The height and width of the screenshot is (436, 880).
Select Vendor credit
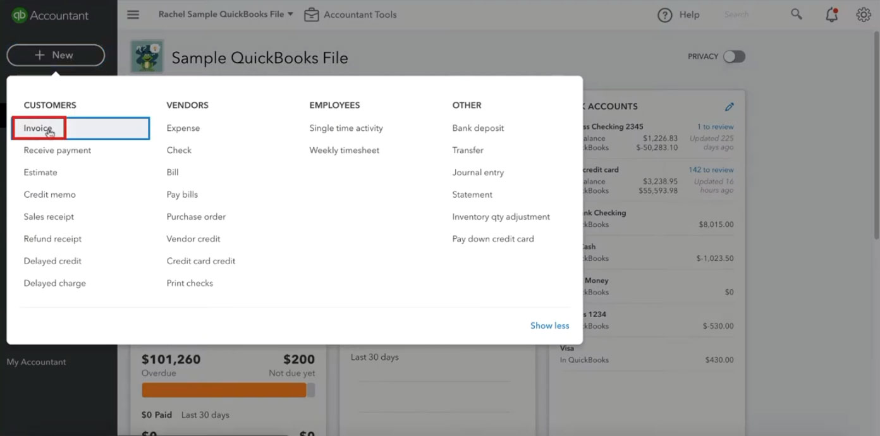[193, 239]
